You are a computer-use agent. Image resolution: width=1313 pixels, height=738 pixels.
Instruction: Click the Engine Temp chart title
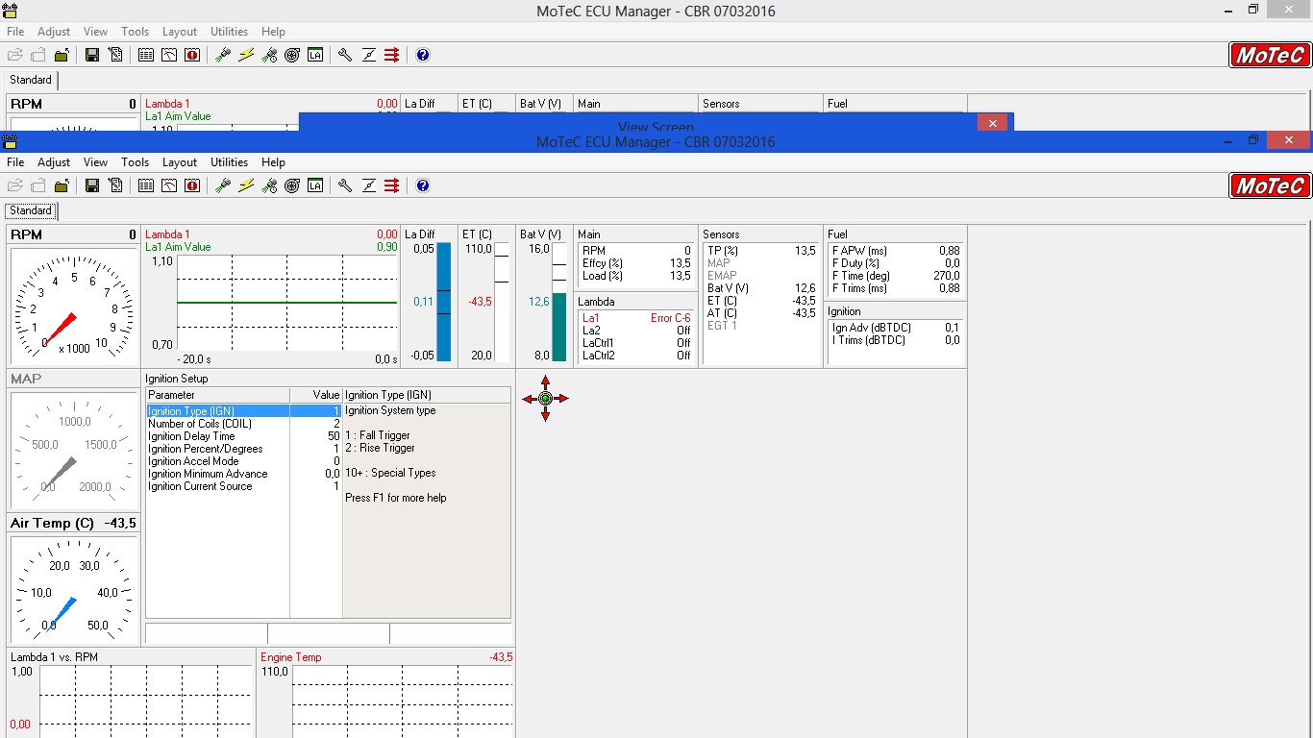point(291,657)
